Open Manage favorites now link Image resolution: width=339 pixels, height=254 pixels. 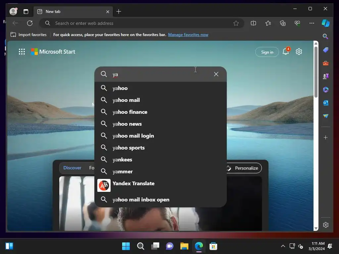click(188, 35)
